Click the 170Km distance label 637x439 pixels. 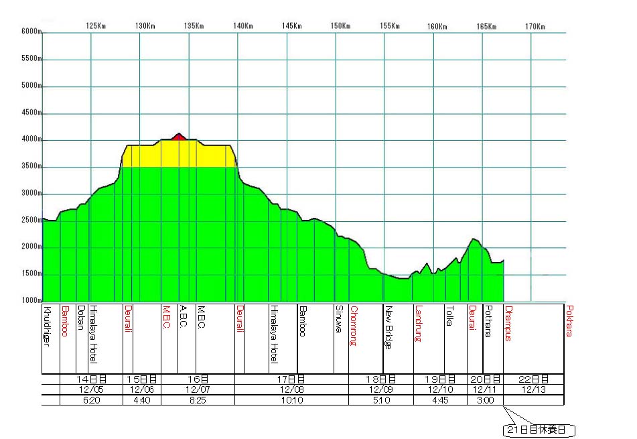[x=535, y=26]
